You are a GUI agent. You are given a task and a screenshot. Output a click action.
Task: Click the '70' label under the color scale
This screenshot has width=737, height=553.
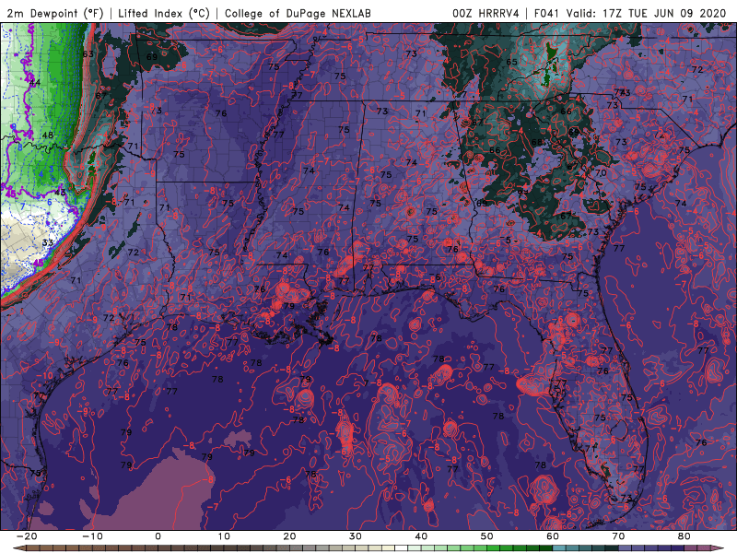[618, 536]
